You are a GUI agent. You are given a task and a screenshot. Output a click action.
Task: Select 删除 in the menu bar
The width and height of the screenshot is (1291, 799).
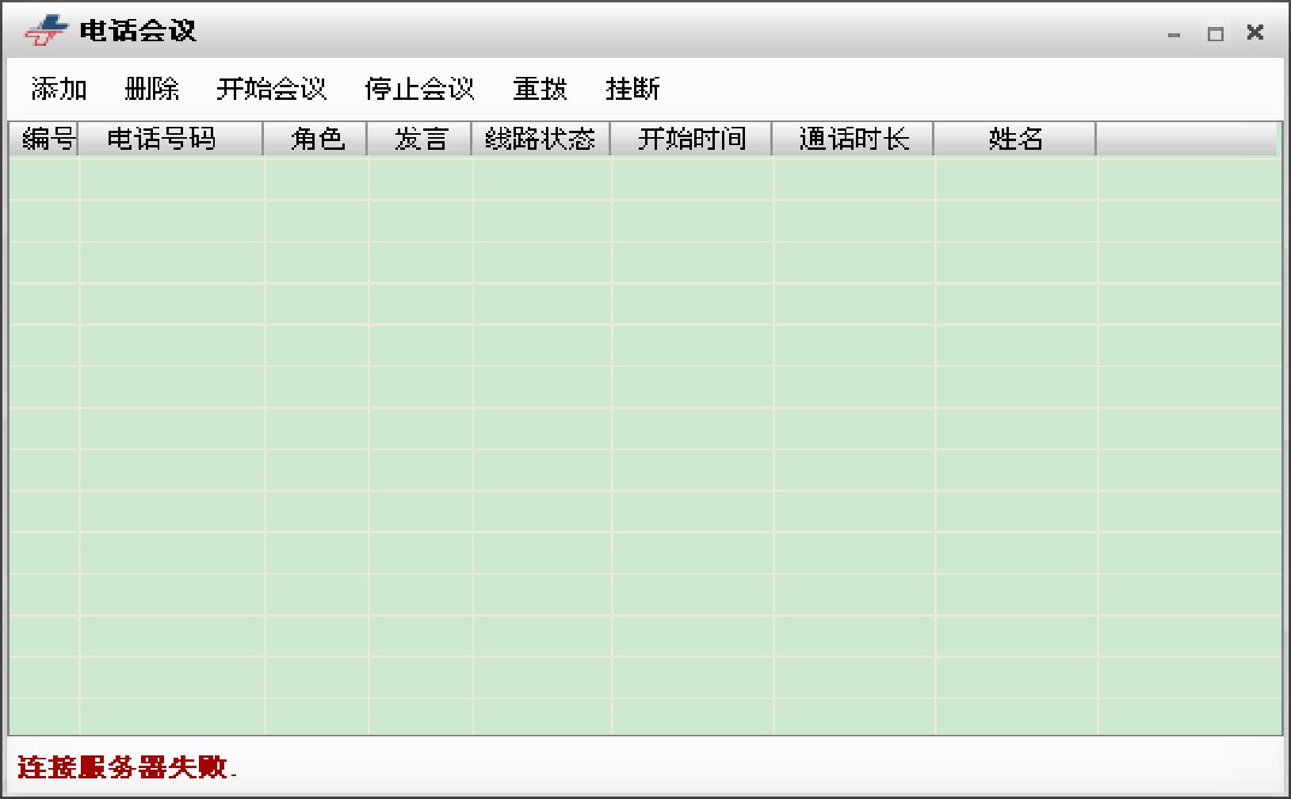(x=151, y=89)
